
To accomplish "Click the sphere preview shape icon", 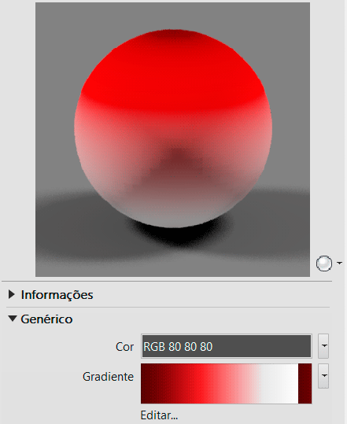I will (323, 263).
